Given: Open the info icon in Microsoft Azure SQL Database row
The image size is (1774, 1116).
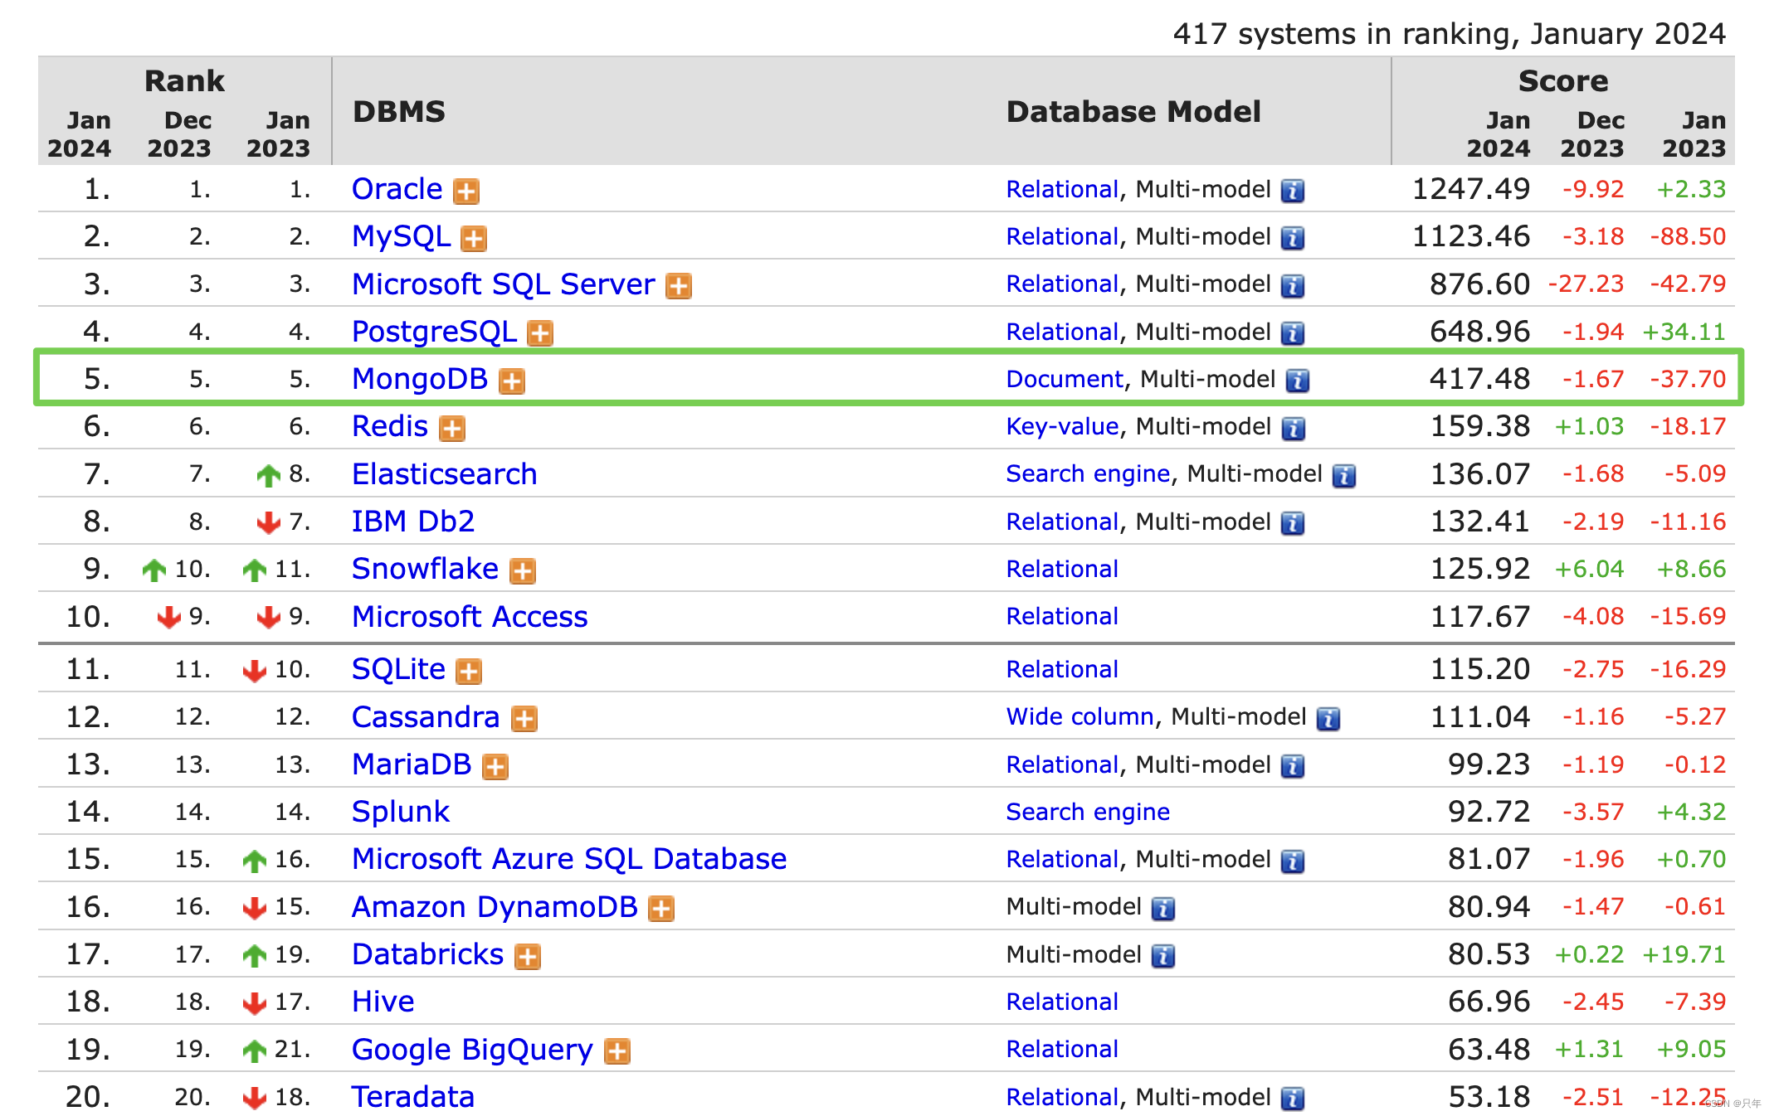Looking at the screenshot, I should click(1293, 861).
